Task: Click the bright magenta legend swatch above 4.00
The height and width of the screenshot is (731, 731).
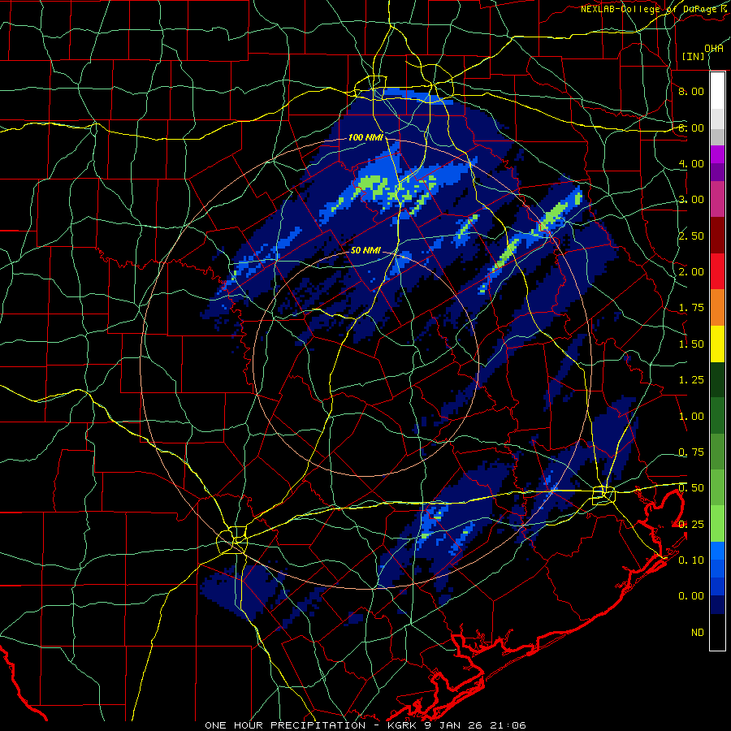Action: pyautogui.click(x=717, y=154)
